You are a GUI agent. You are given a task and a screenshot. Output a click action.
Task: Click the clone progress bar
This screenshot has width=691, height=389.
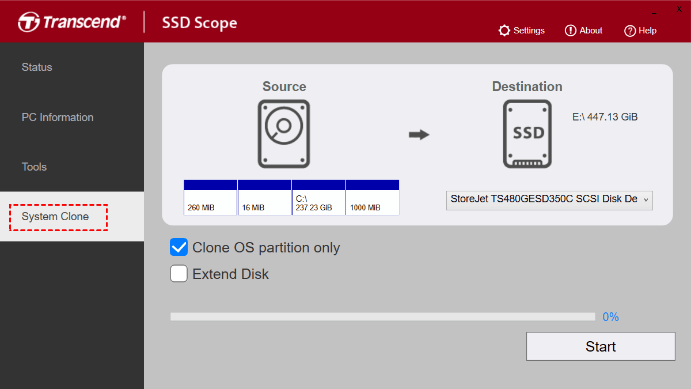click(382, 317)
